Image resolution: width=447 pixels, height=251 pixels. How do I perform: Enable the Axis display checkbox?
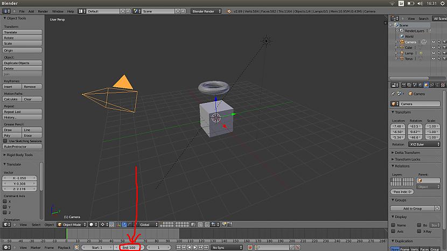point(393,231)
